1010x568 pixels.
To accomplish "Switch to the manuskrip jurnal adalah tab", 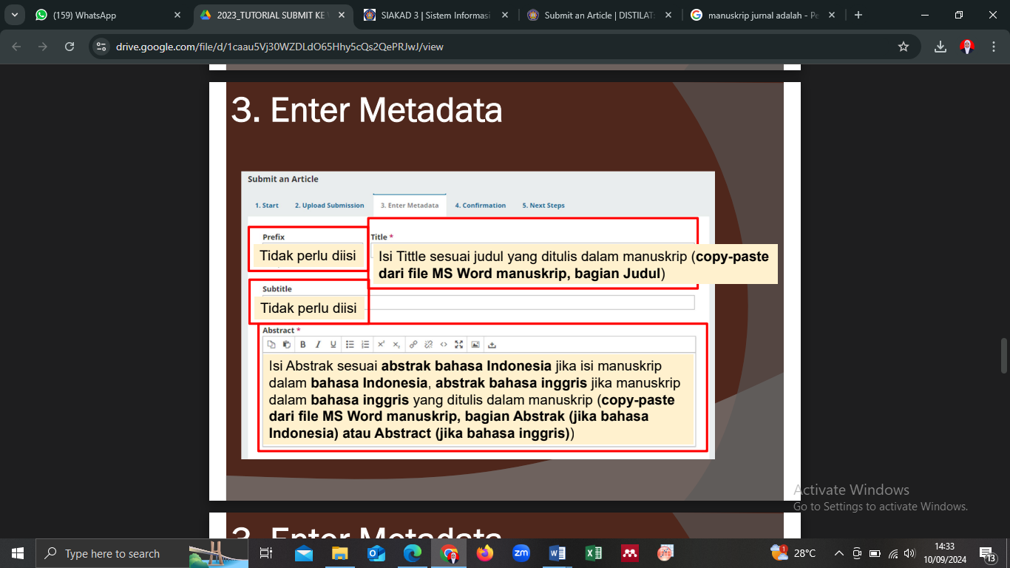I will [x=764, y=15].
